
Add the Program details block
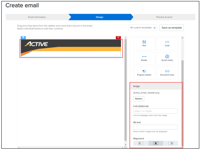[144, 73]
